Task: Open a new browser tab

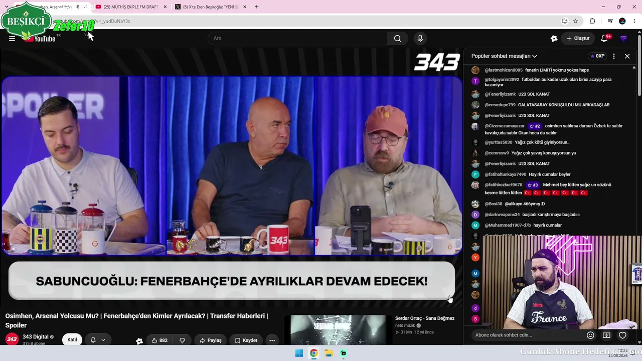Action: (257, 7)
